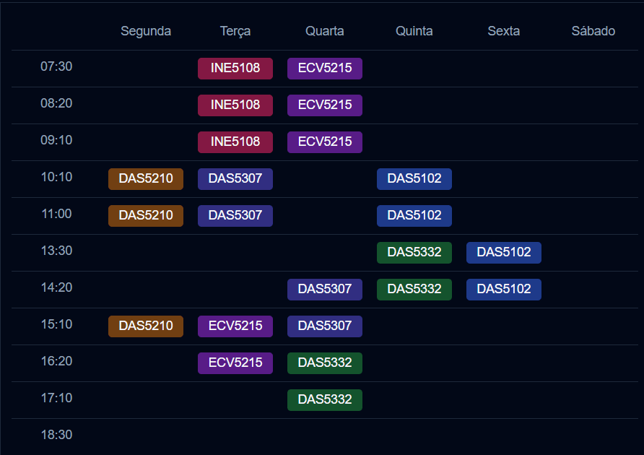Click the 07:30 time row label

(56, 67)
